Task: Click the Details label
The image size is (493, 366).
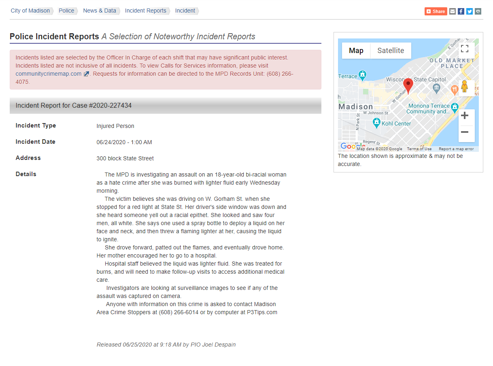Action: click(26, 174)
